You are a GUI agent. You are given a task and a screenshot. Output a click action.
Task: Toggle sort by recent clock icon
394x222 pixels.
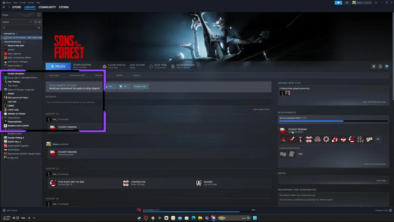pos(35,22)
